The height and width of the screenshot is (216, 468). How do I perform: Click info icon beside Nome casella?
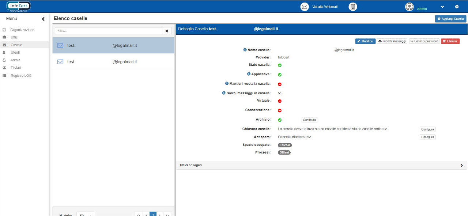click(245, 50)
